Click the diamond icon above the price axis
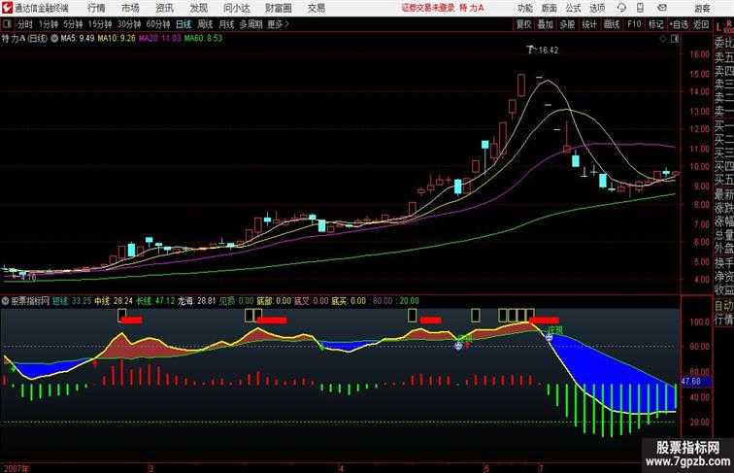Image resolution: width=734 pixels, height=473 pixels. pyautogui.click(x=663, y=39)
